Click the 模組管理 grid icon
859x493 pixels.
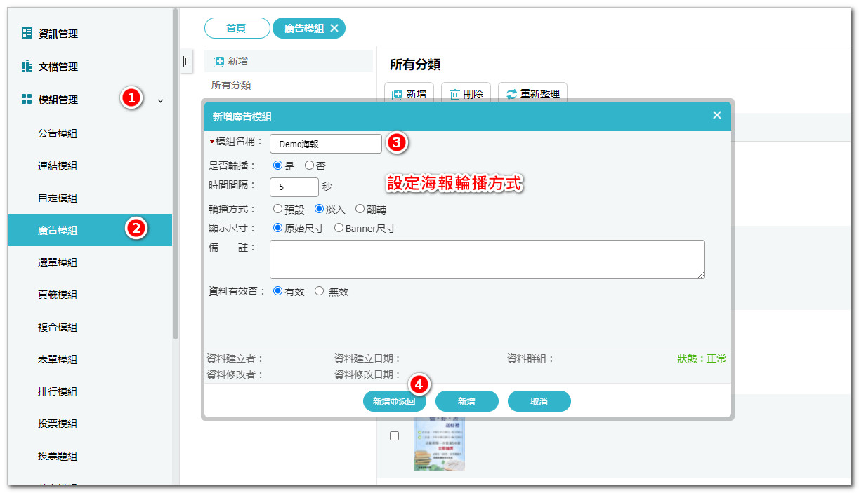(x=27, y=100)
